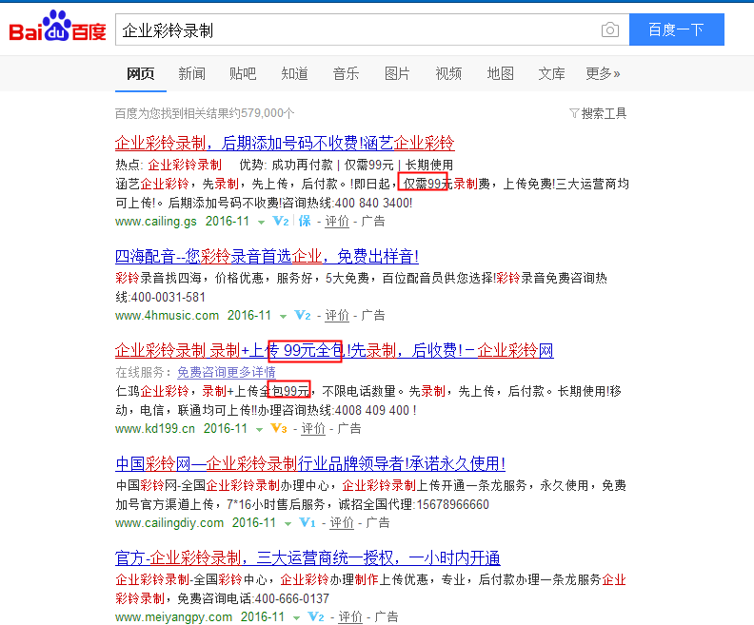754x625 pixels.
Task: Switch to the 贴吧 tab
Action: click(243, 74)
